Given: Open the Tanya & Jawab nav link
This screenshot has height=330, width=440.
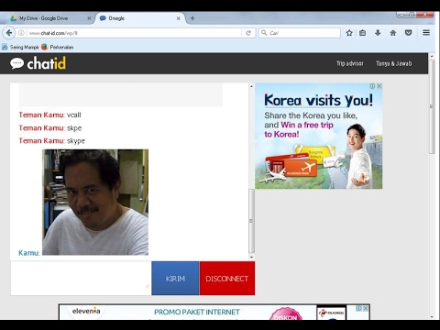Looking at the screenshot, I should [393, 63].
